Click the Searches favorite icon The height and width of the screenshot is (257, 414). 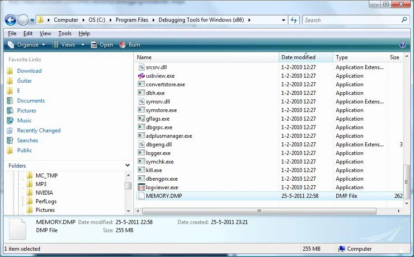(x=10, y=140)
